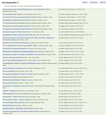
Task: Open 'Organist - Newtown, PA' listing
Action: coord(11,91)
